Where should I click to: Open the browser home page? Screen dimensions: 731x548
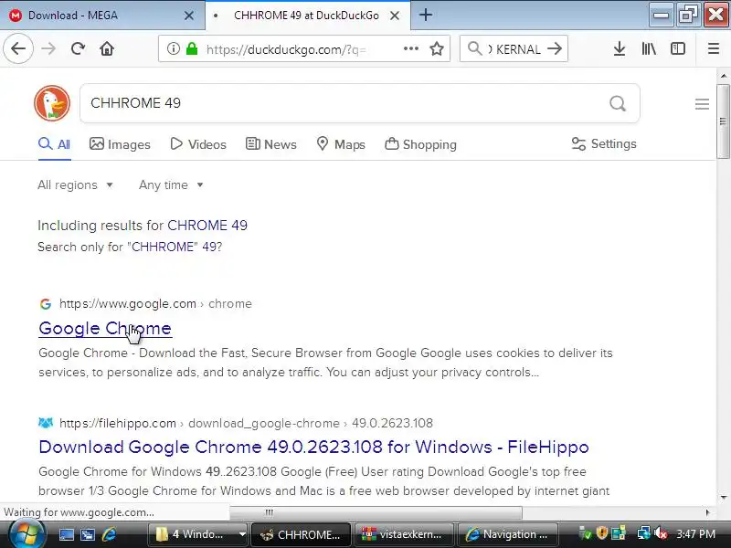pyautogui.click(x=107, y=48)
